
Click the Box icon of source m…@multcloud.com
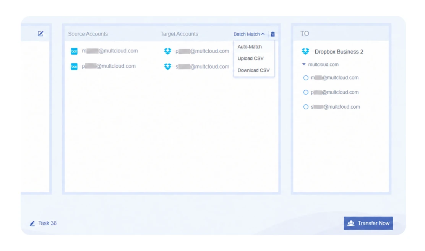point(74,51)
